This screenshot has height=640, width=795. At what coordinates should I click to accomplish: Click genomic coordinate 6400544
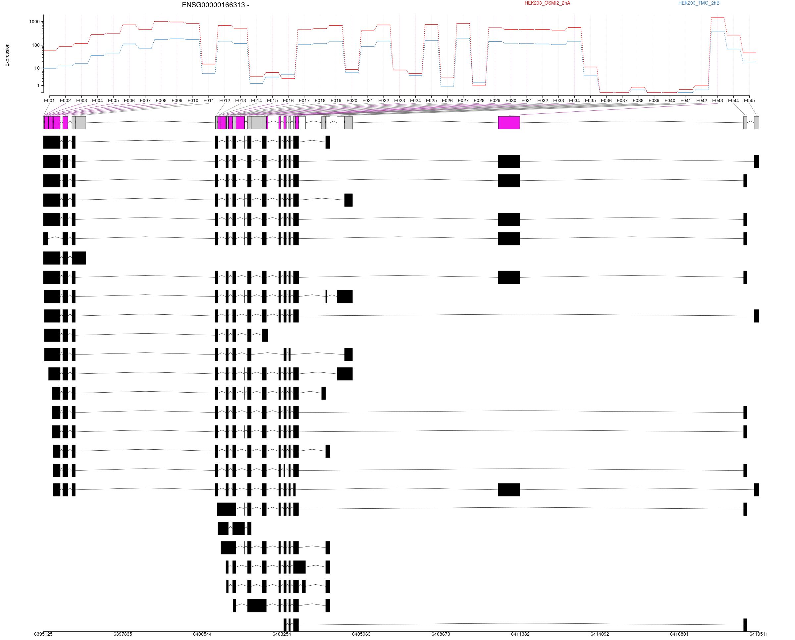tap(202, 634)
